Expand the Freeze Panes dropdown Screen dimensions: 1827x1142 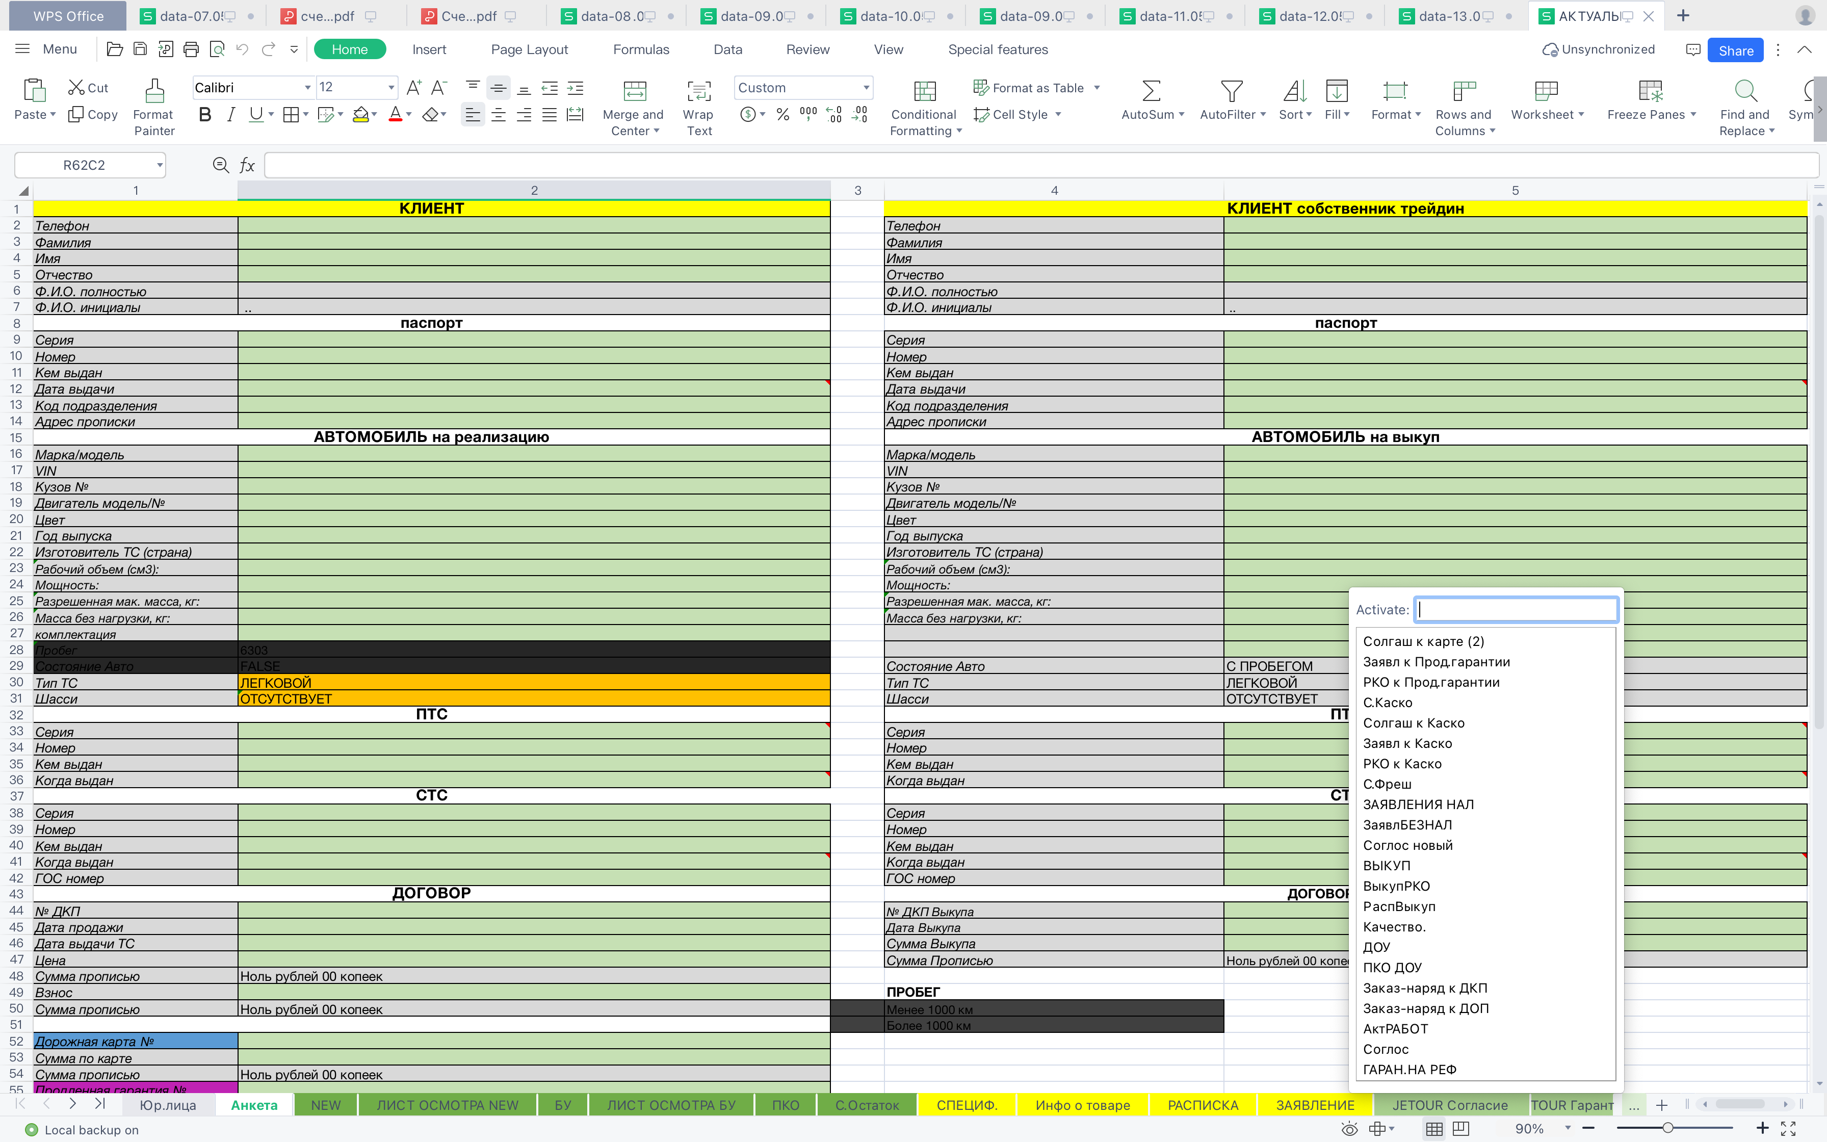coord(1693,115)
